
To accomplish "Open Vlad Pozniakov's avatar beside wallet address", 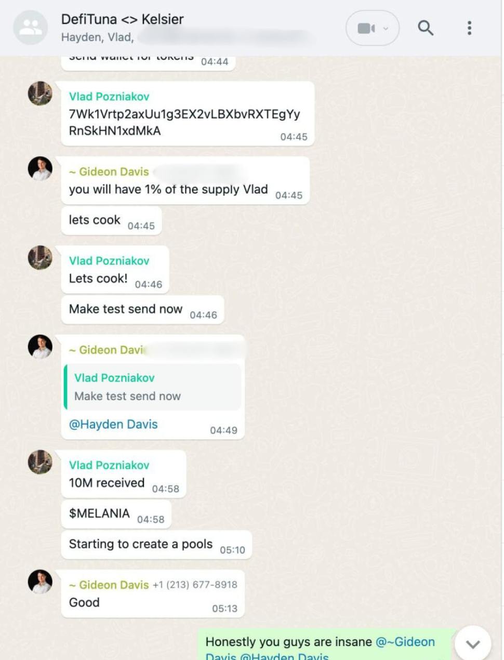I will 40,94.
